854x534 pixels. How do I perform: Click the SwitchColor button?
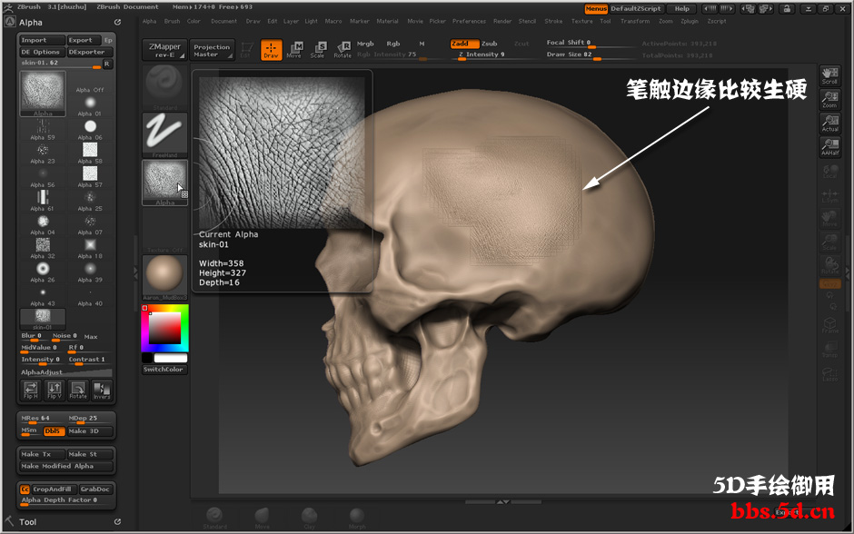164,370
